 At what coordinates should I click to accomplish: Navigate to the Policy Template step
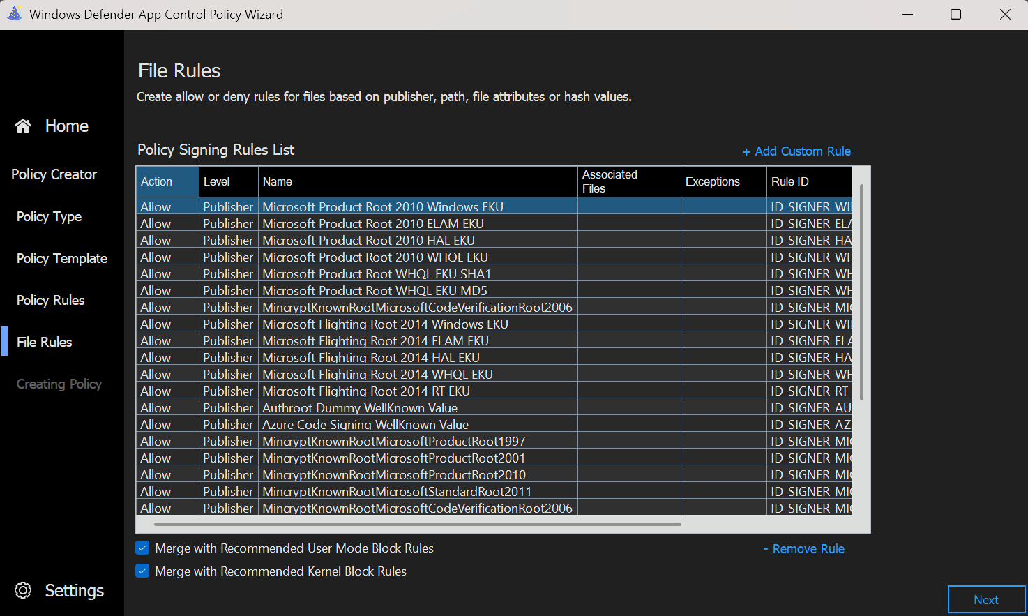61,259
